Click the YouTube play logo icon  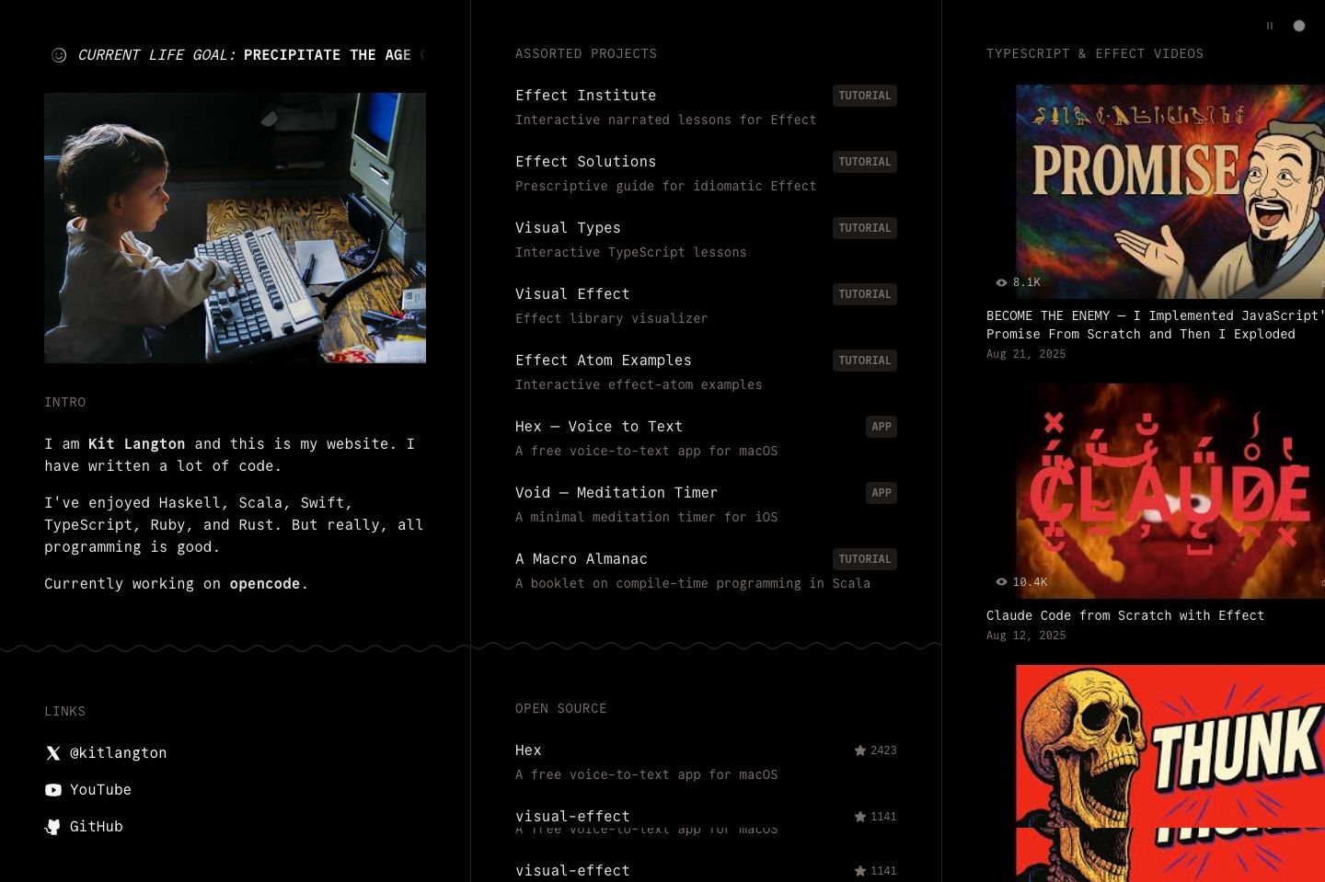coord(53,790)
